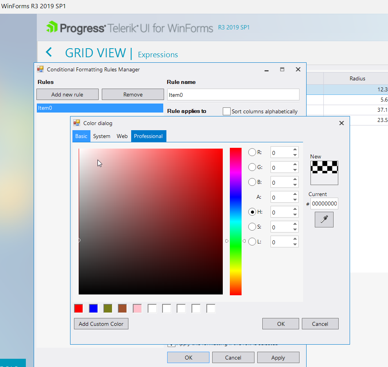The height and width of the screenshot is (367, 388).
Task: Pick the olive green custom color swatch
Action: pyautogui.click(x=108, y=309)
